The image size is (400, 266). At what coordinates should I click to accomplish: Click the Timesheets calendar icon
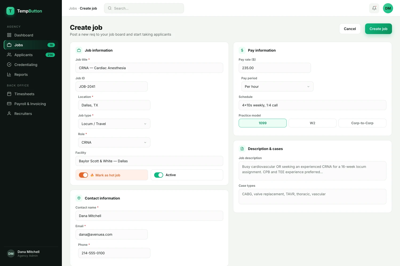[9, 94]
